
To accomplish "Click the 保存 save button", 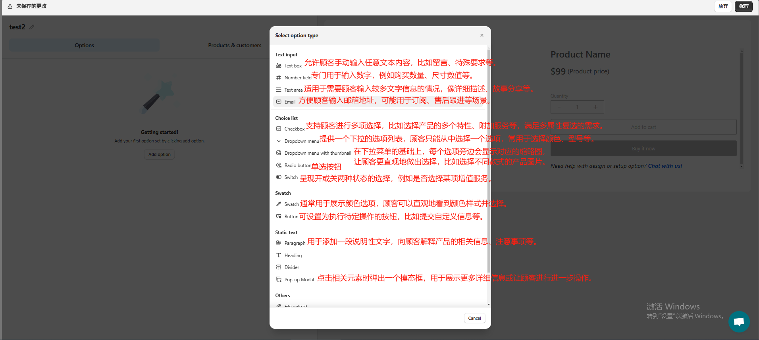I will click(x=744, y=6).
